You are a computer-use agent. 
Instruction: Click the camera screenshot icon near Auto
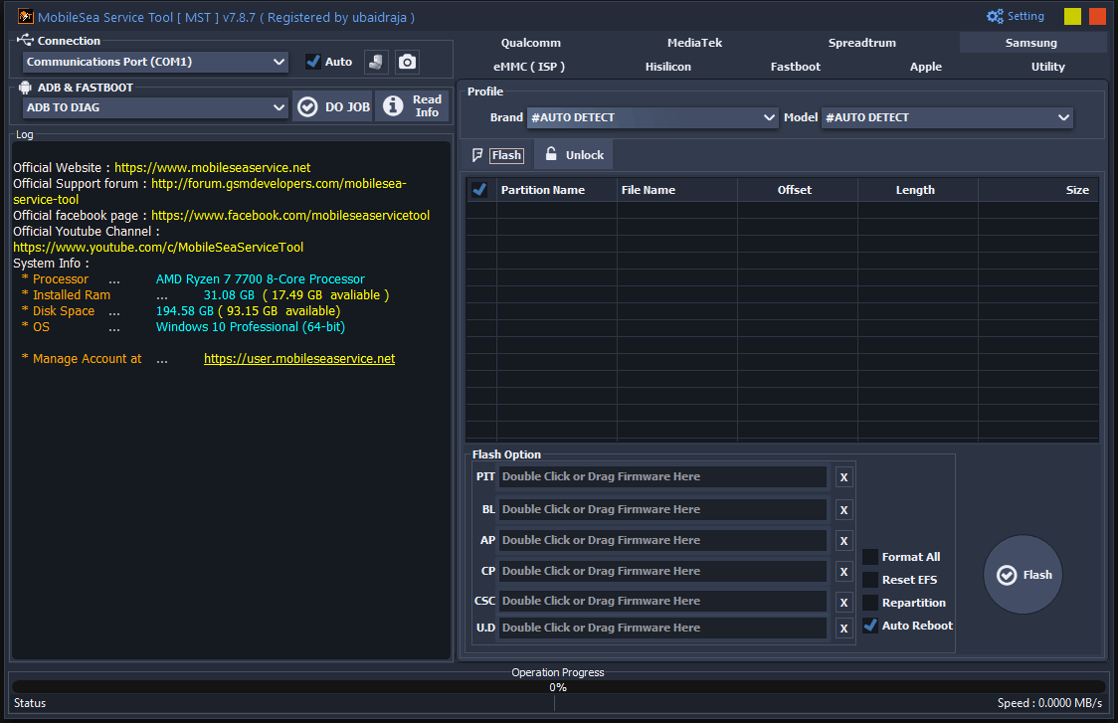(x=407, y=62)
